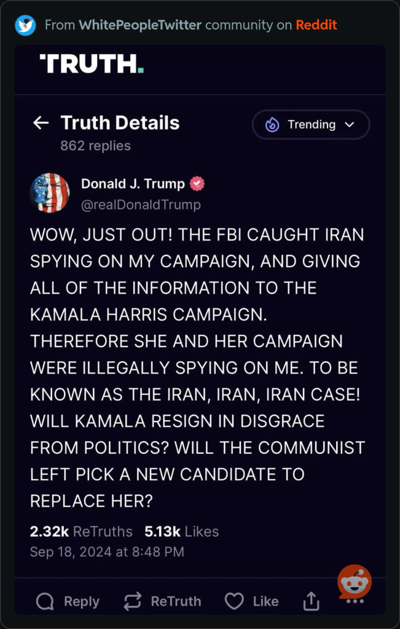View the 2.32k ReTruths list
This screenshot has width=400, height=629.
81,531
